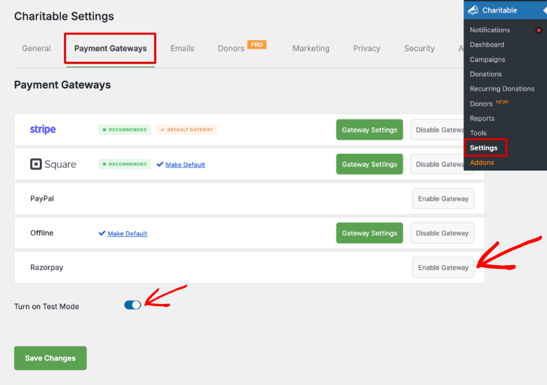Screen dimensions: 547x385
Task: Open the Privacy tab
Action: click(367, 49)
